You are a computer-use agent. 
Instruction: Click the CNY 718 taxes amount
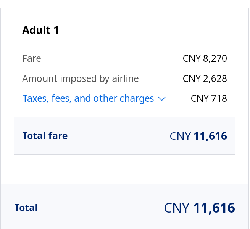point(209,99)
